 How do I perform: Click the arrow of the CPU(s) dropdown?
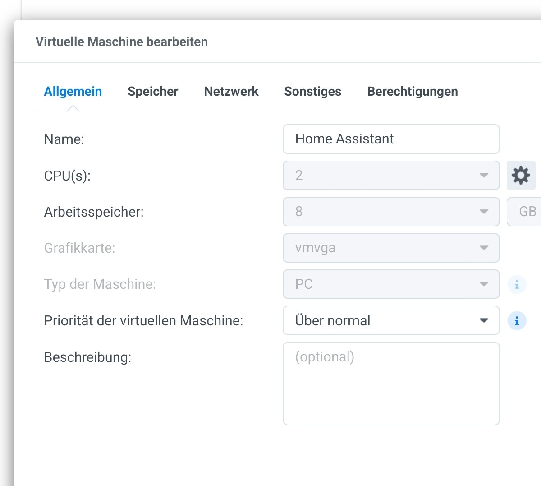[x=484, y=175]
